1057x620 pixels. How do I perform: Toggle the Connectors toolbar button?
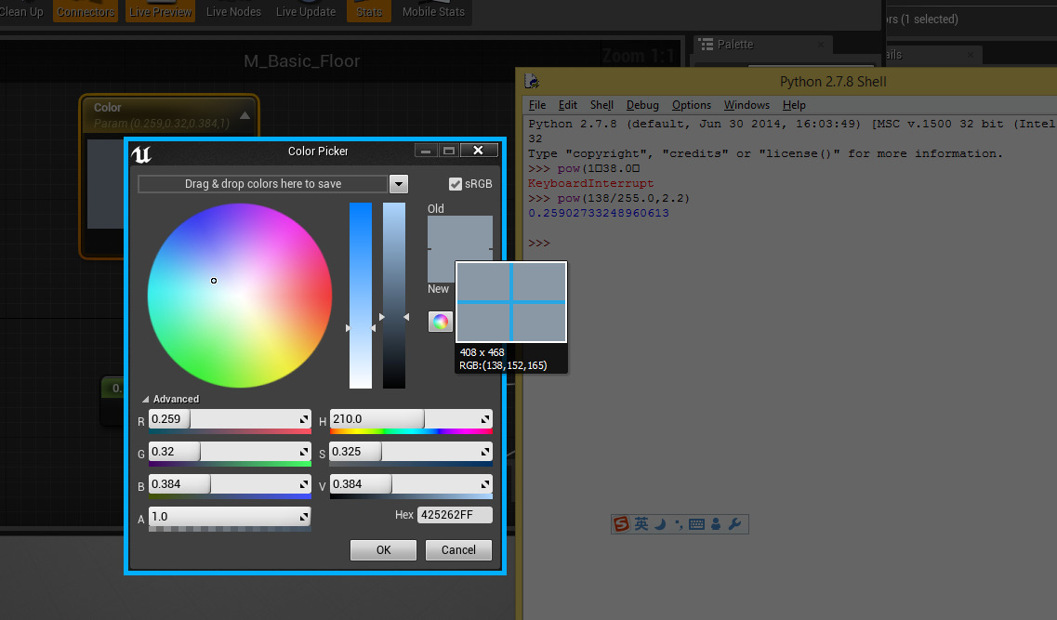[86, 12]
